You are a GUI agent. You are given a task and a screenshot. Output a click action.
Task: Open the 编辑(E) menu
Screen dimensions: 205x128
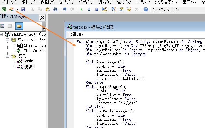click(28, 2)
